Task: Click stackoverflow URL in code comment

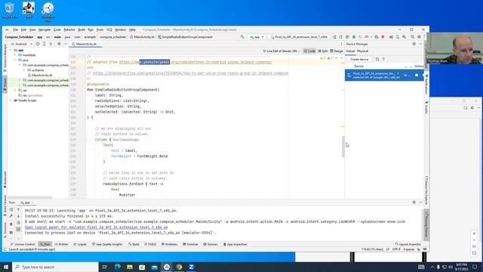Action: (x=191, y=73)
